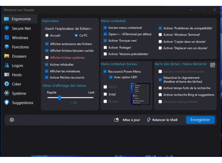Screen dimensions: 222x163
Task: Click the menu delay slider handle
Action: 59,98
